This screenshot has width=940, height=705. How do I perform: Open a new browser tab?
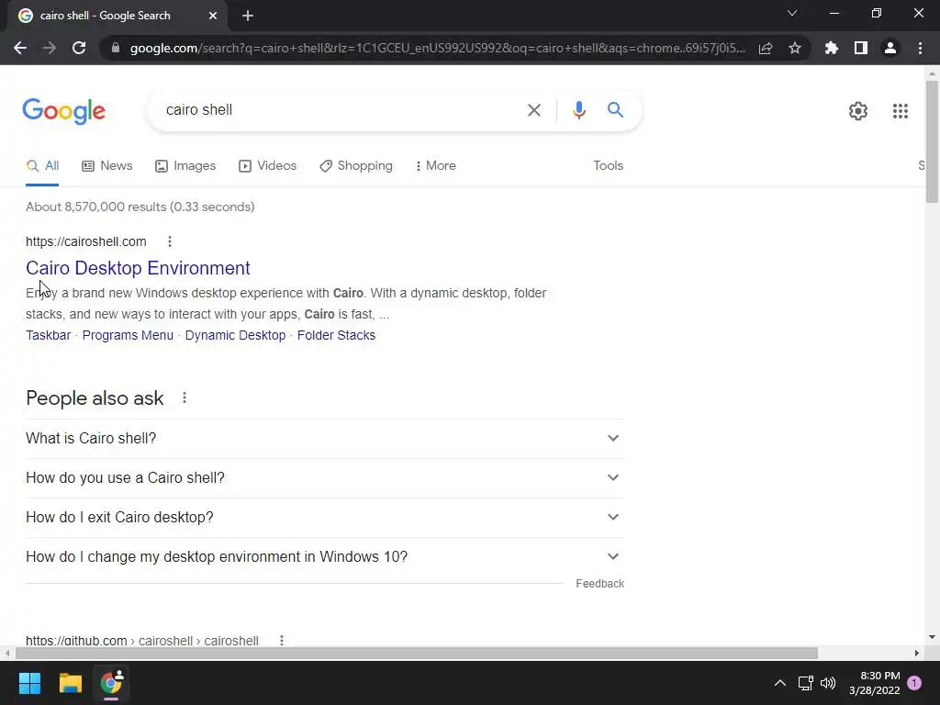(x=248, y=16)
